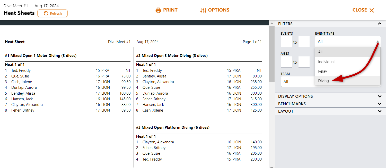Click the heat sheet vertical scrollbar
Image resolution: width=386 pixels, height=168 pixels.
[272, 54]
